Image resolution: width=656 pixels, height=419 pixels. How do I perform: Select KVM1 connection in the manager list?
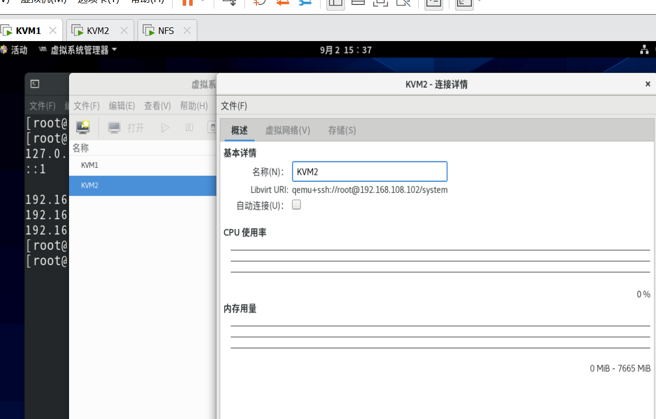142,165
